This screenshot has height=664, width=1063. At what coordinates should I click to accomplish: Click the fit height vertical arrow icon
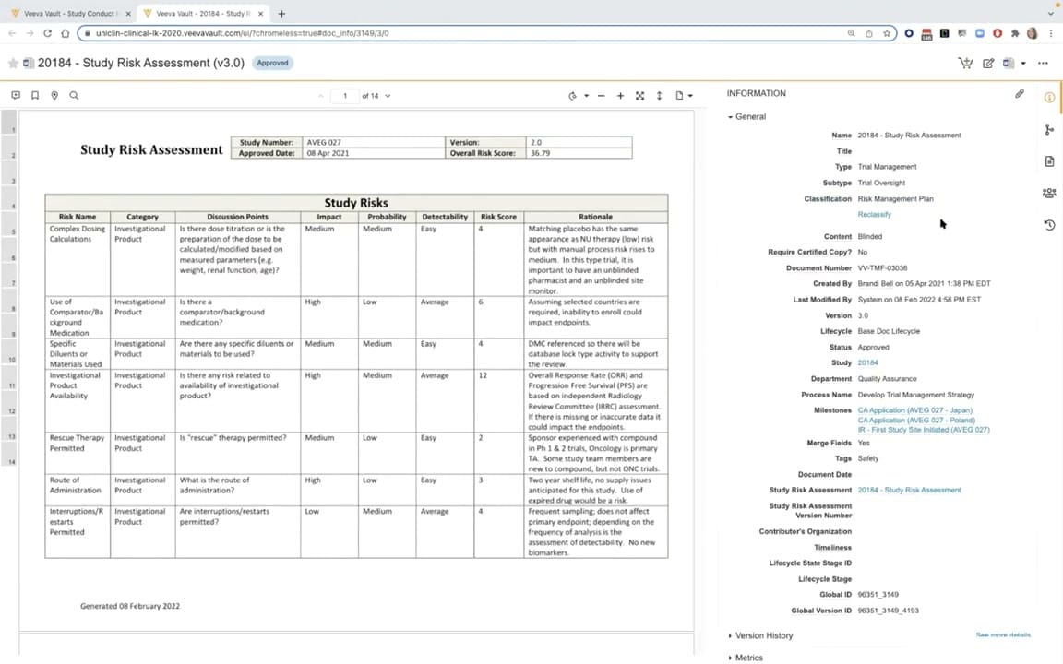[659, 96]
